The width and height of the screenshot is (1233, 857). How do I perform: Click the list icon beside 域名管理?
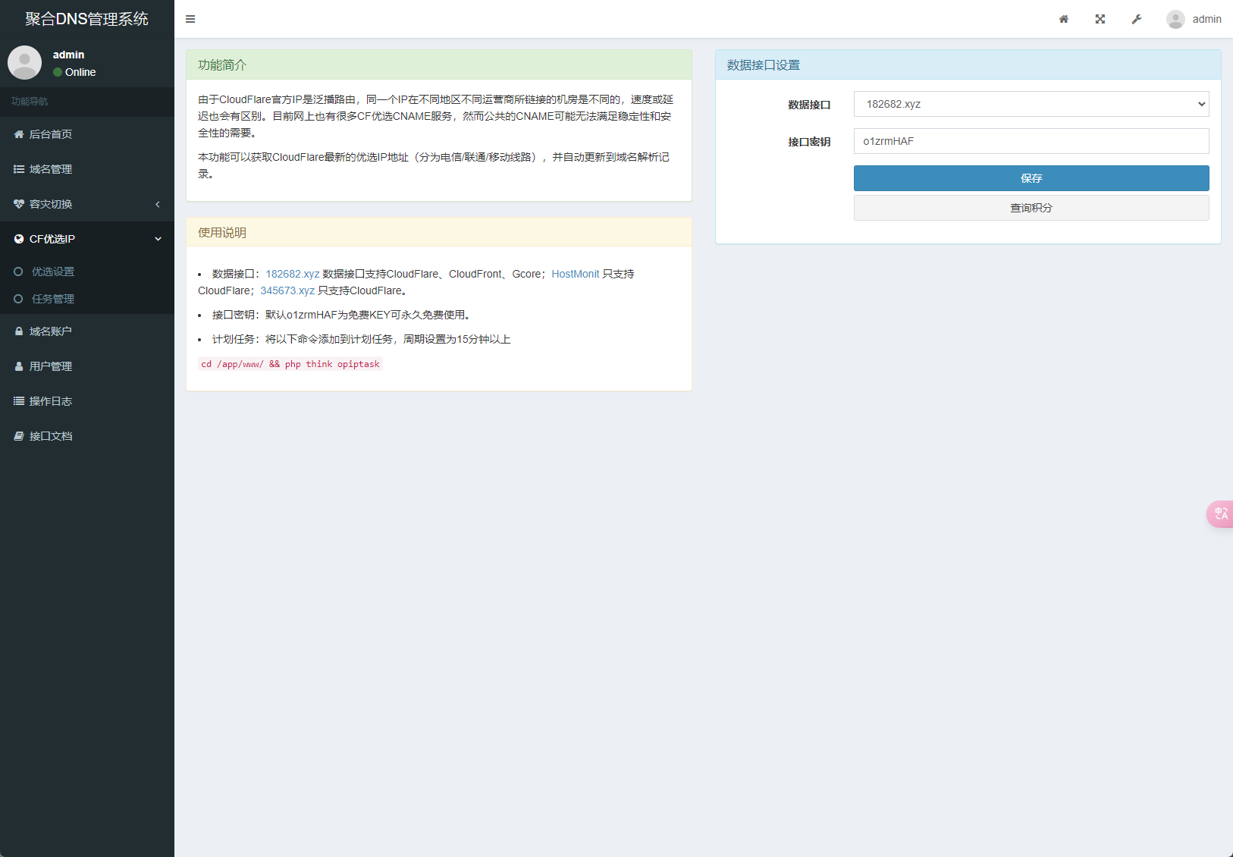19,169
